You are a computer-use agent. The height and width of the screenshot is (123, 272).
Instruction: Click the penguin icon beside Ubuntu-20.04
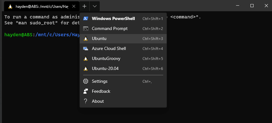click(86, 69)
